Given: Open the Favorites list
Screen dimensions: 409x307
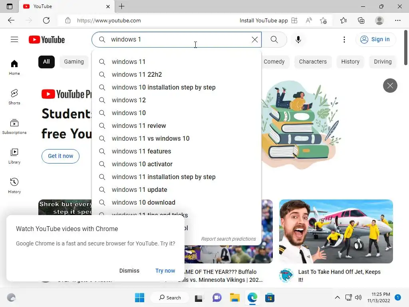Looking at the screenshot, I should 343,20.
